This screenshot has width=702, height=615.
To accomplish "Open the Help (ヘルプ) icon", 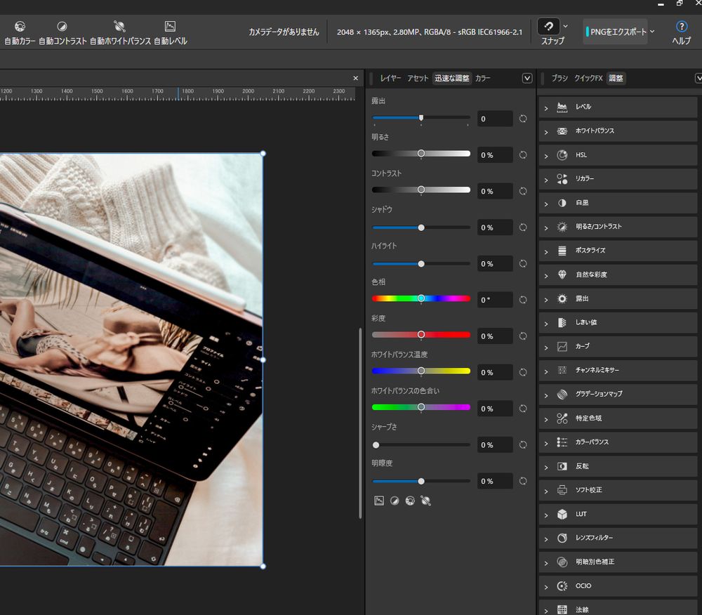I will click(x=681, y=27).
